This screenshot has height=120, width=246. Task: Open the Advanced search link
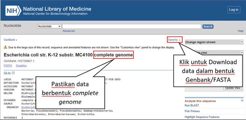[x=69, y=31]
